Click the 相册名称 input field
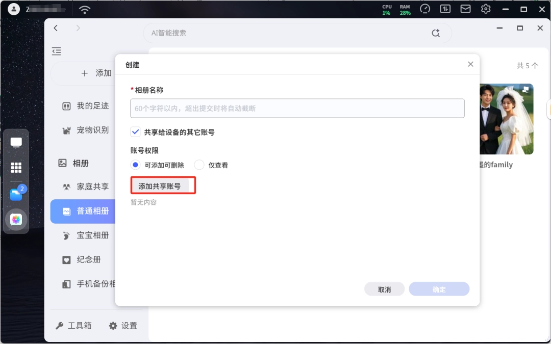Image resolution: width=551 pixels, height=344 pixels. click(297, 108)
